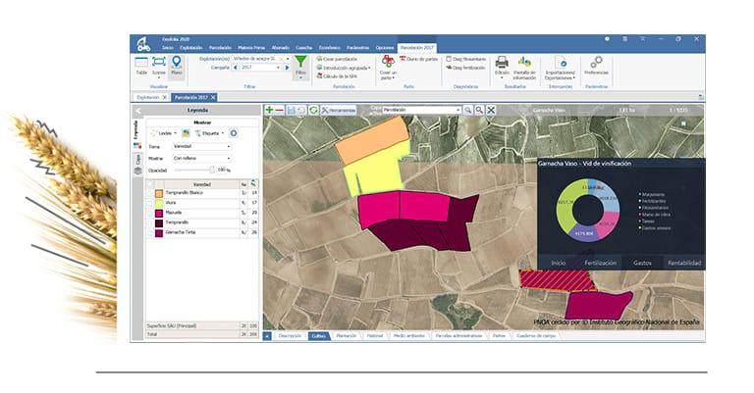754x393 pixels.
Task: Click the Rentabilidad button in chart panel
Action: tap(684, 263)
